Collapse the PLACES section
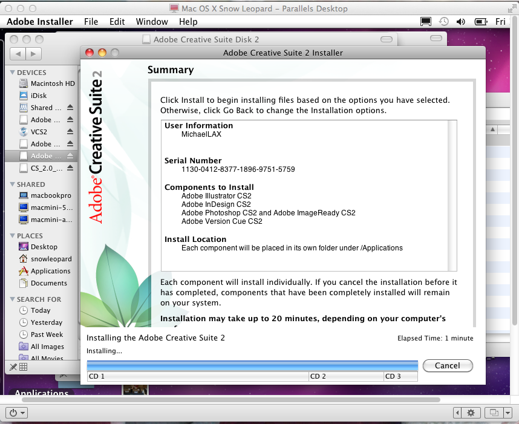 [x=13, y=236]
